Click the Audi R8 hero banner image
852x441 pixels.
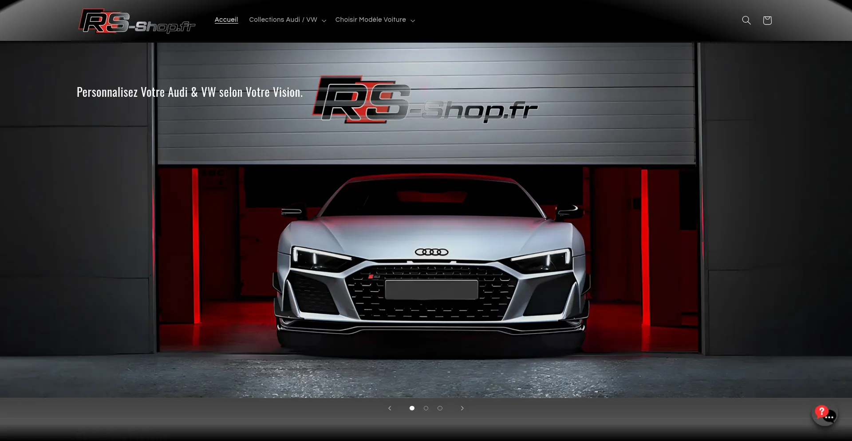pos(426,220)
